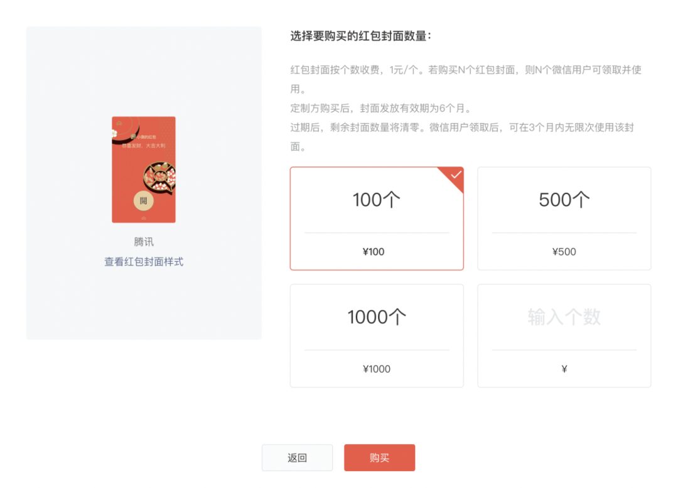Click the 返回 button
This screenshot has height=488, width=678.
pyautogui.click(x=297, y=457)
